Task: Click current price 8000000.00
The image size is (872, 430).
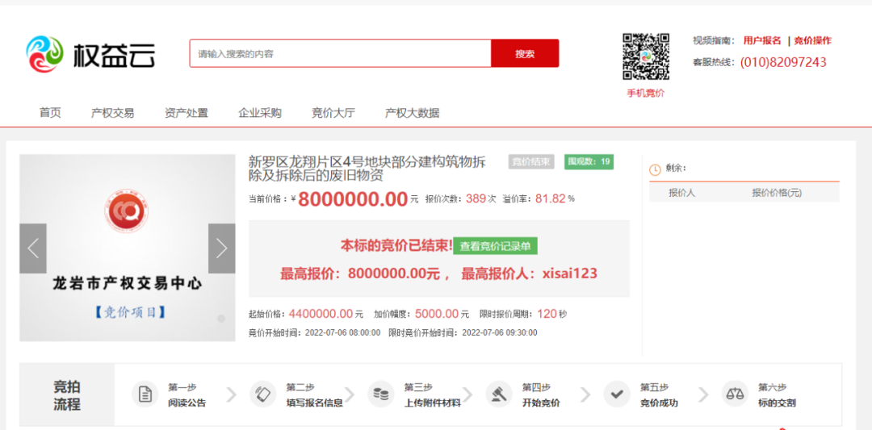Action: (353, 199)
